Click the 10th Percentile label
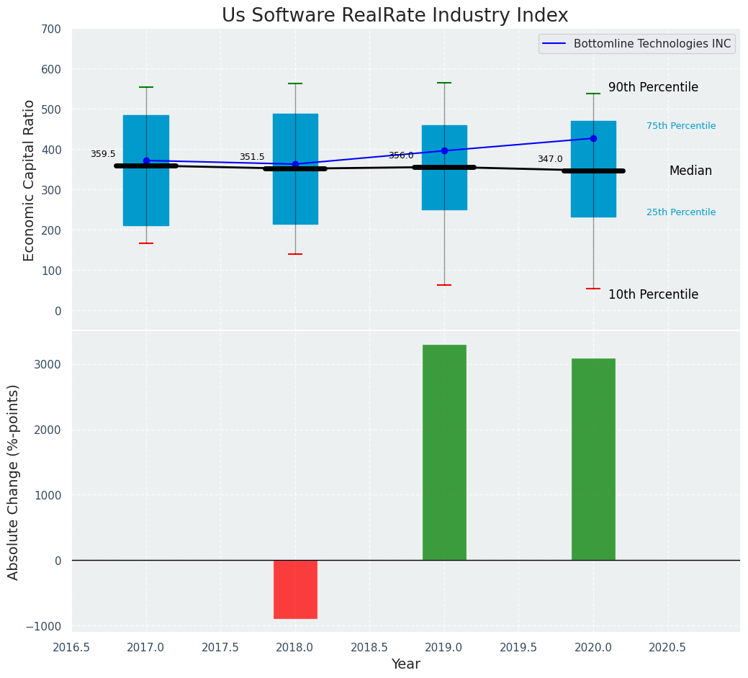 (x=653, y=294)
